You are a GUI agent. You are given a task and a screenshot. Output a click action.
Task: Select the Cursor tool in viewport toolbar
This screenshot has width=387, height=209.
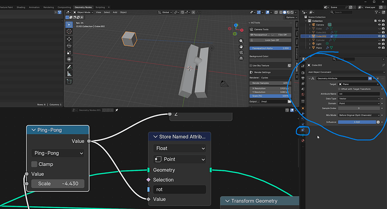click(69, 31)
